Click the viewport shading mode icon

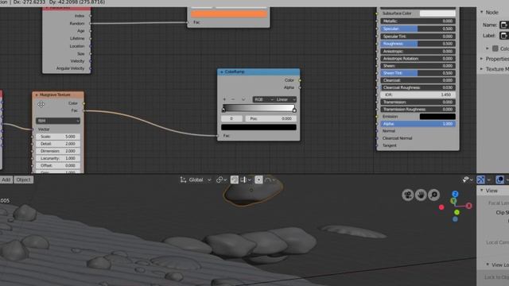[x=499, y=180]
